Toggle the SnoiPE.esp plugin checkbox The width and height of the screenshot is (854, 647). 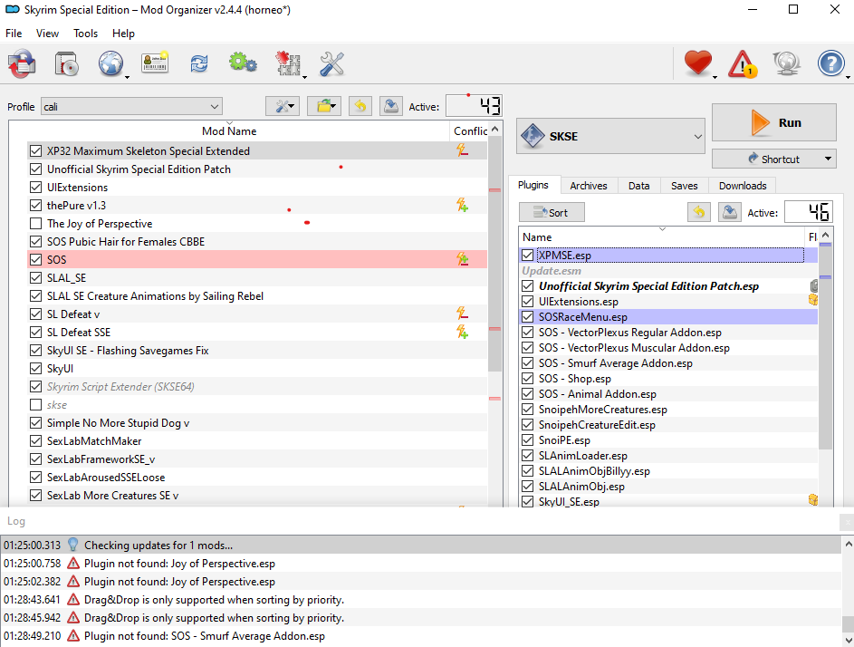point(527,439)
